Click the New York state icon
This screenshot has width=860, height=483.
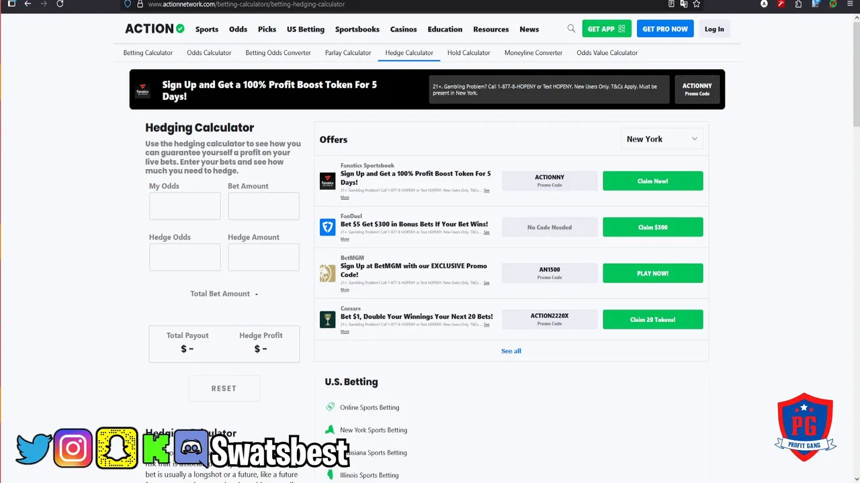coord(330,430)
